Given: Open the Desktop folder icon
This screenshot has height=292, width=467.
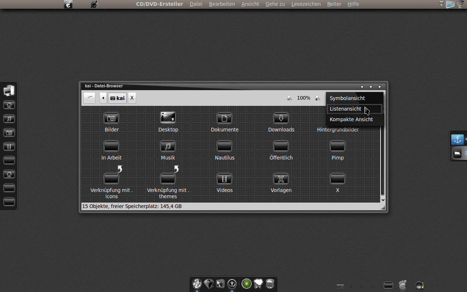Looking at the screenshot, I should click(168, 117).
